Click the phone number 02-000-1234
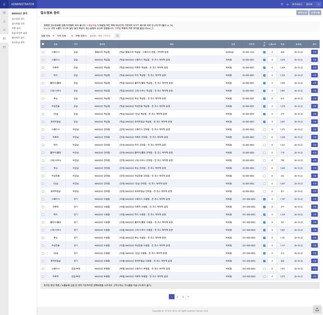The image size is (323, 315). click(248, 52)
